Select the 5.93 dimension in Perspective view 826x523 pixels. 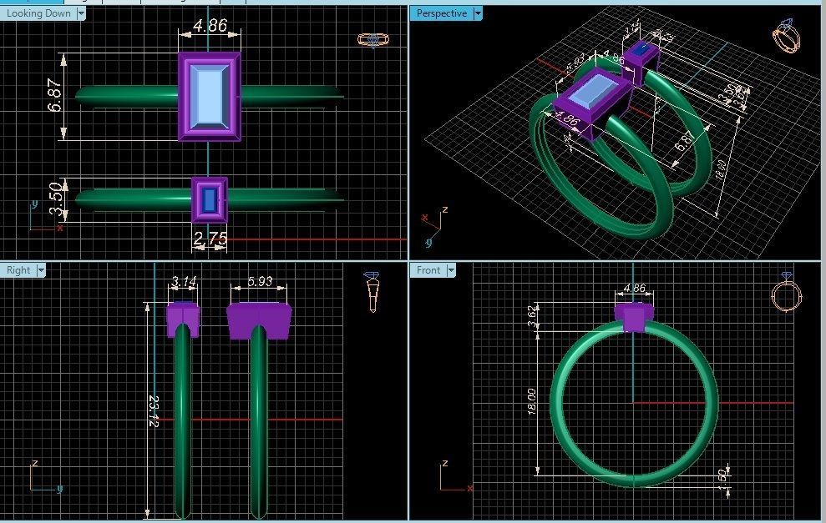point(575,63)
